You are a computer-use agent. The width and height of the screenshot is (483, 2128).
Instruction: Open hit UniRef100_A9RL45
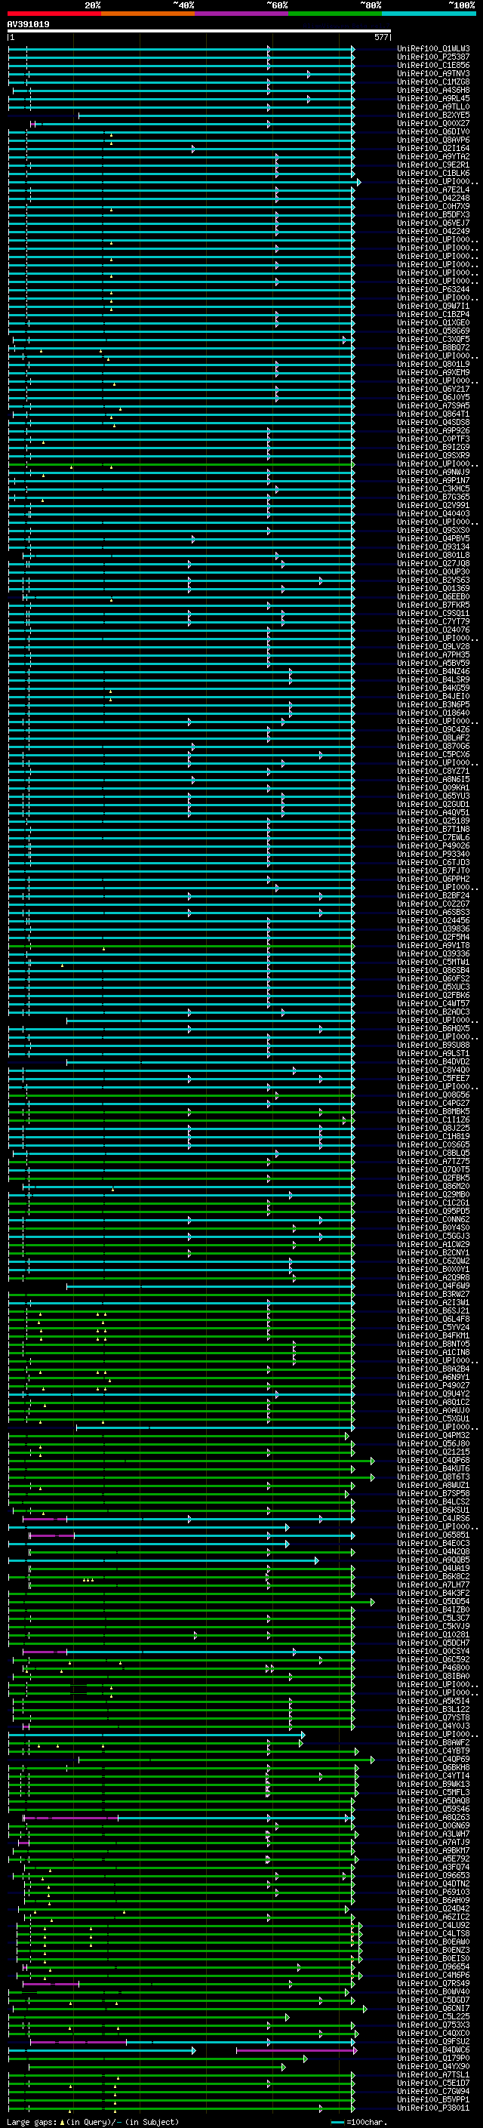click(x=433, y=98)
